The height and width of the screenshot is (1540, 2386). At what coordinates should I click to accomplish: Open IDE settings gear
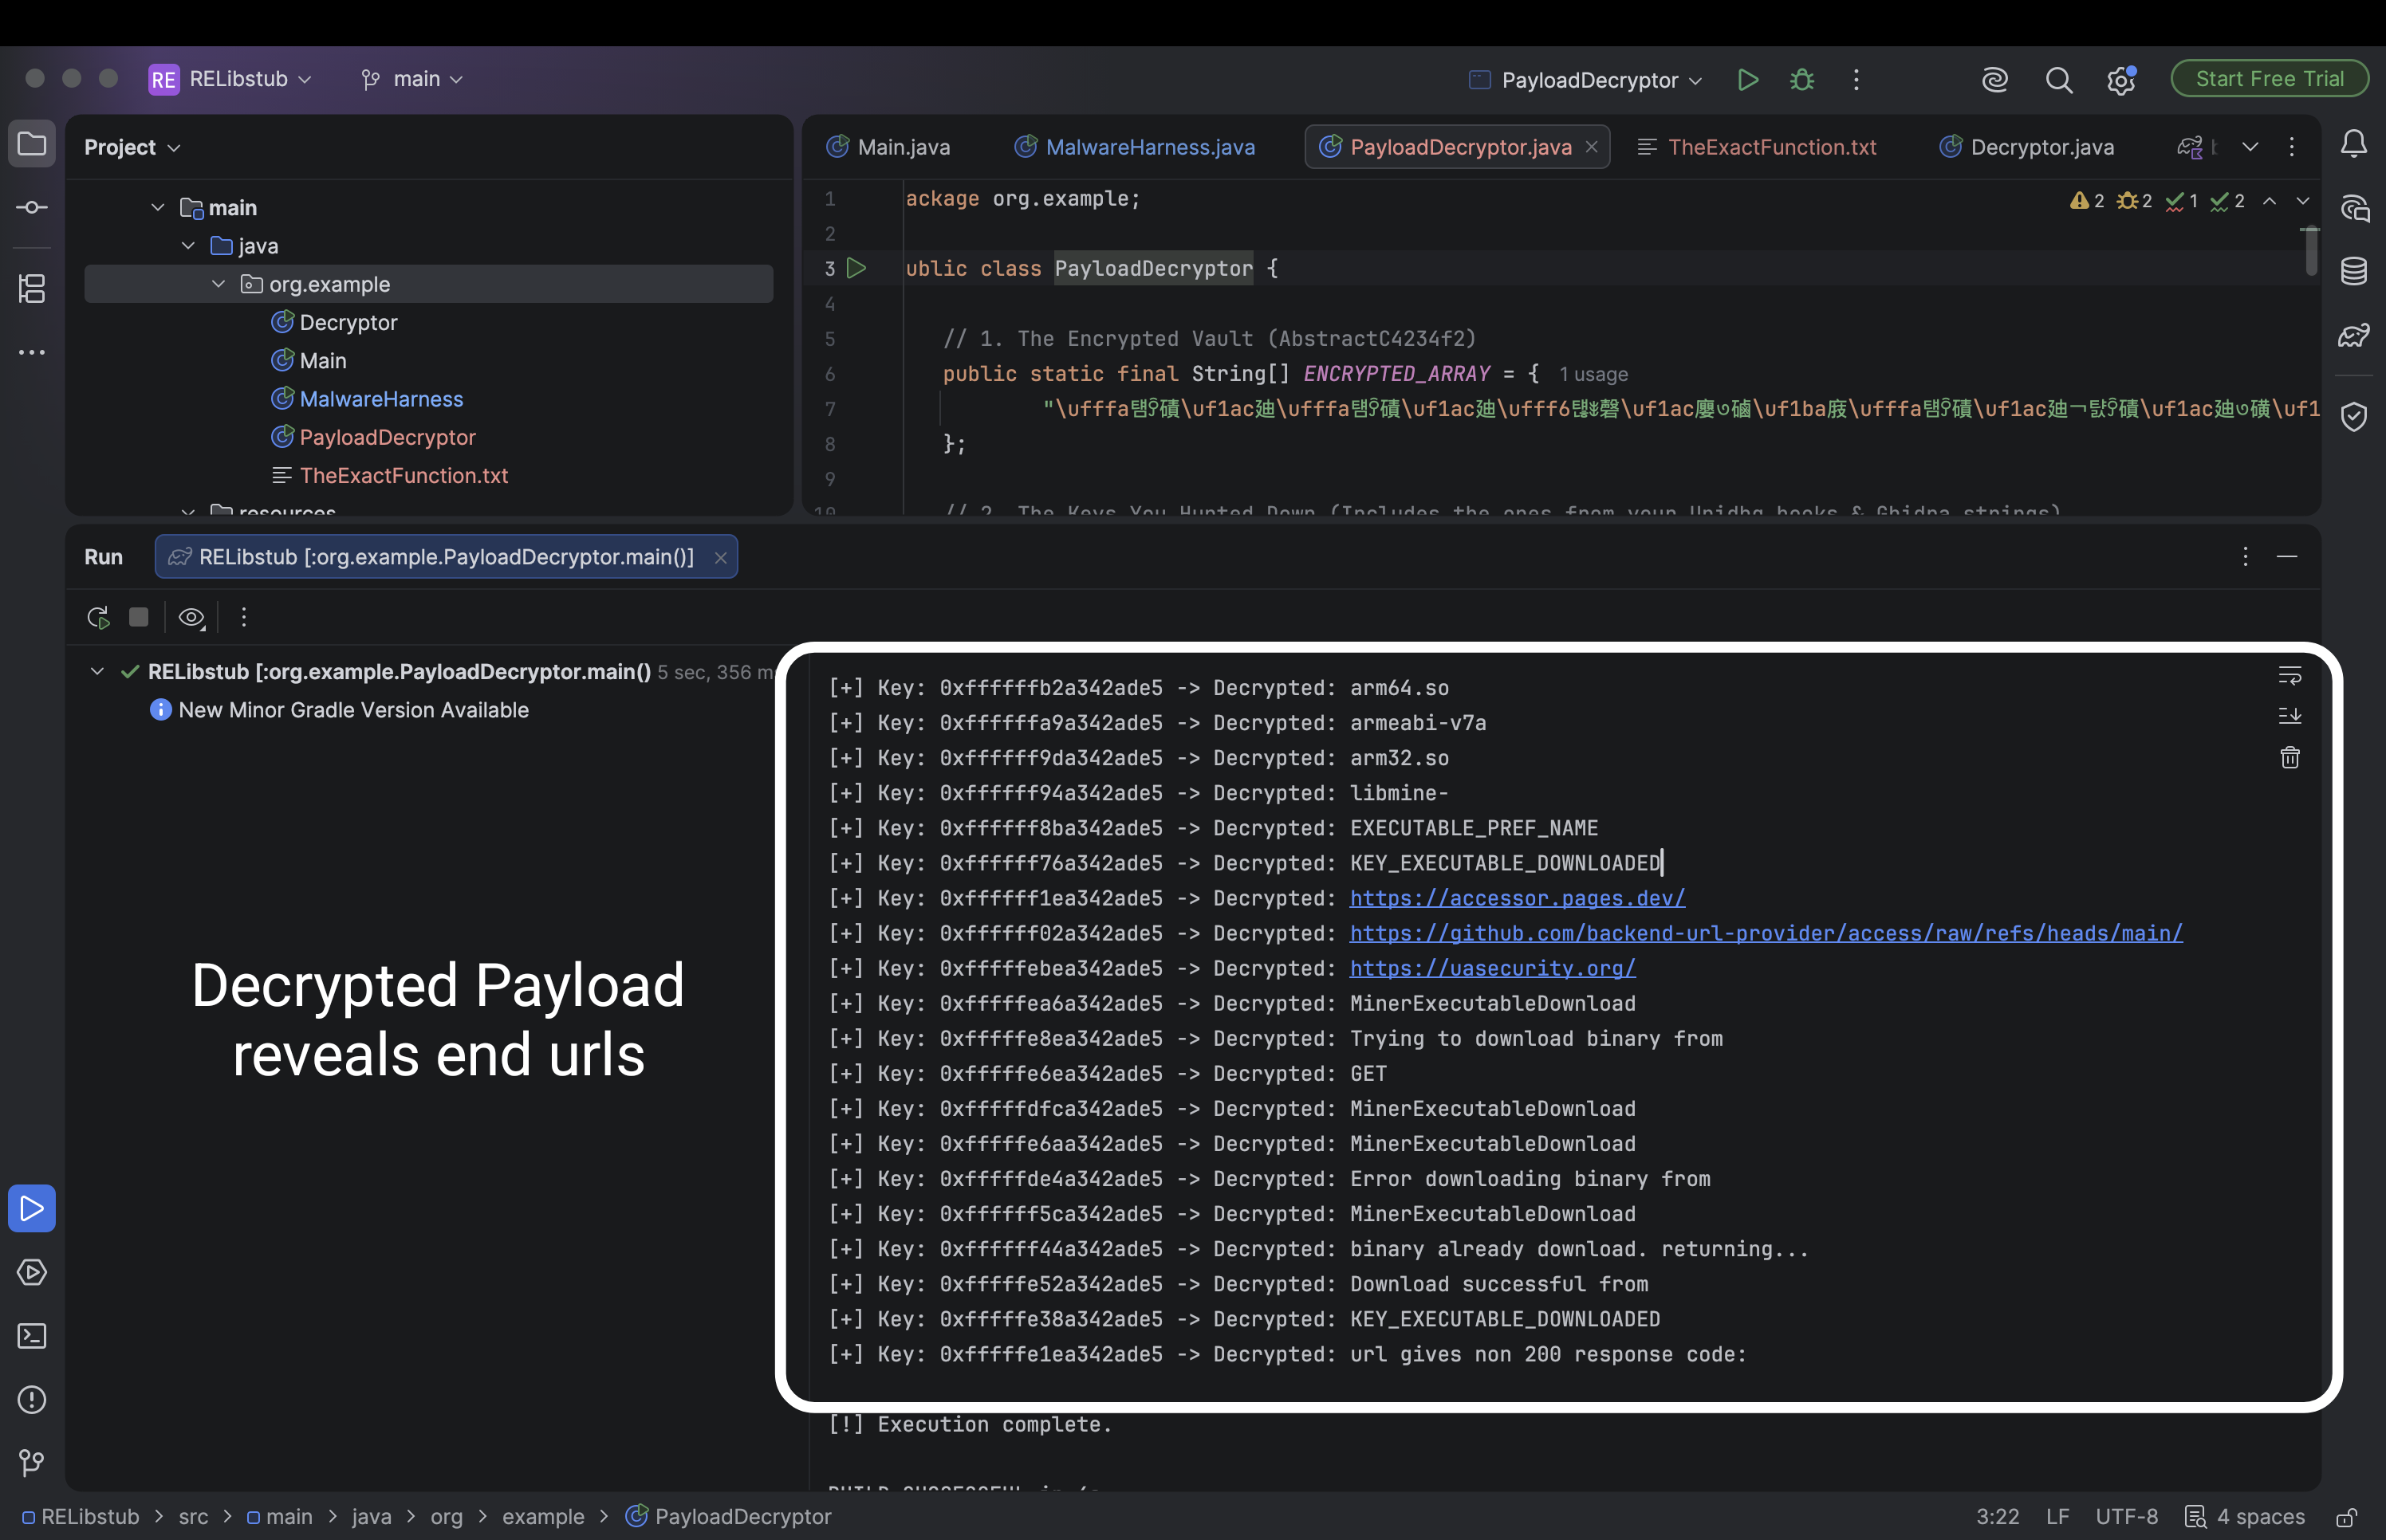point(2121,80)
